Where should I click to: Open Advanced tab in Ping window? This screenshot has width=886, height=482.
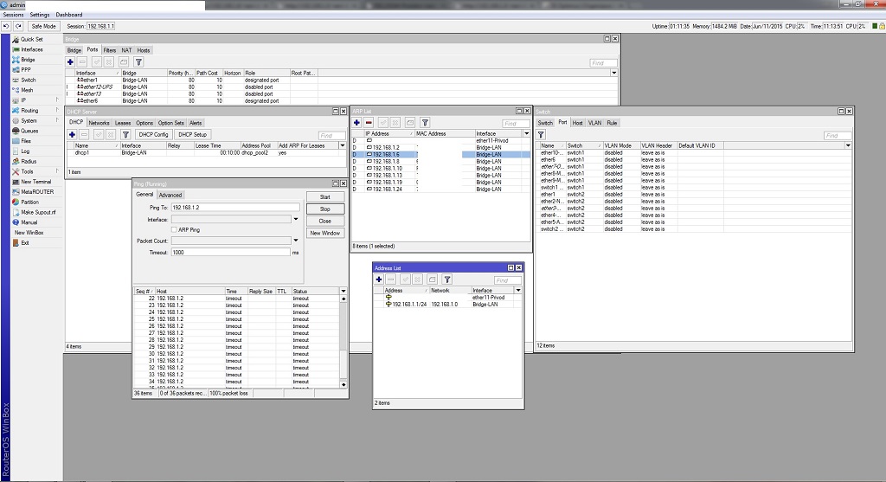pos(170,195)
